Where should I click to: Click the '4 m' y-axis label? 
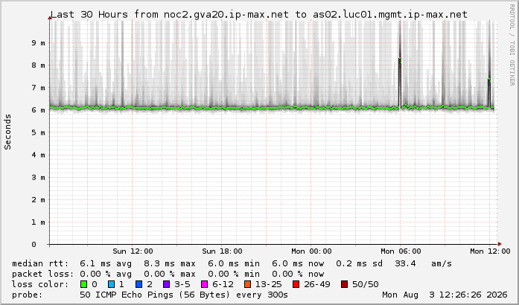(x=39, y=155)
